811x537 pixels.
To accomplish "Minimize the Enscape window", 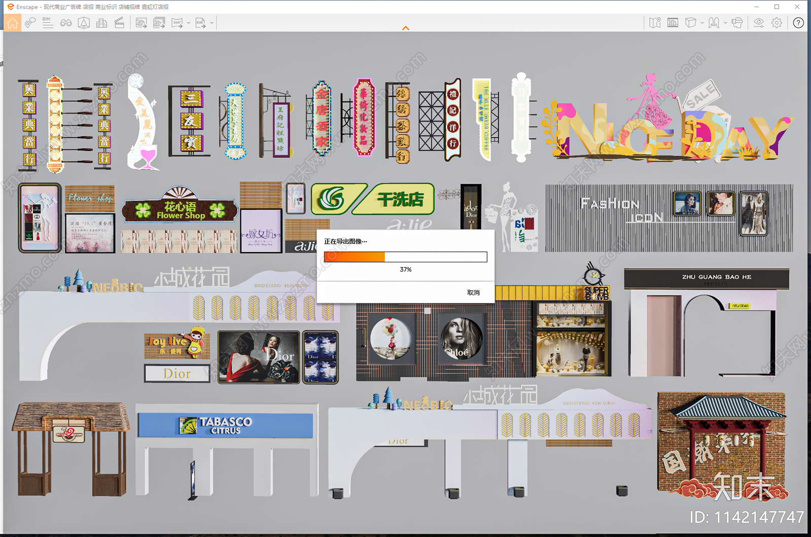I will (x=756, y=7).
